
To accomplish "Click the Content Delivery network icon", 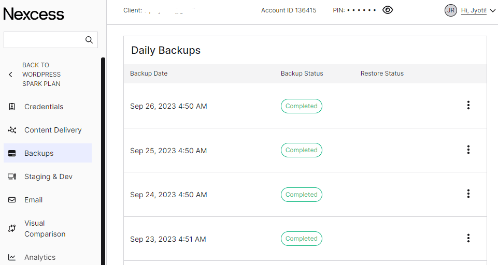I will tap(12, 130).
